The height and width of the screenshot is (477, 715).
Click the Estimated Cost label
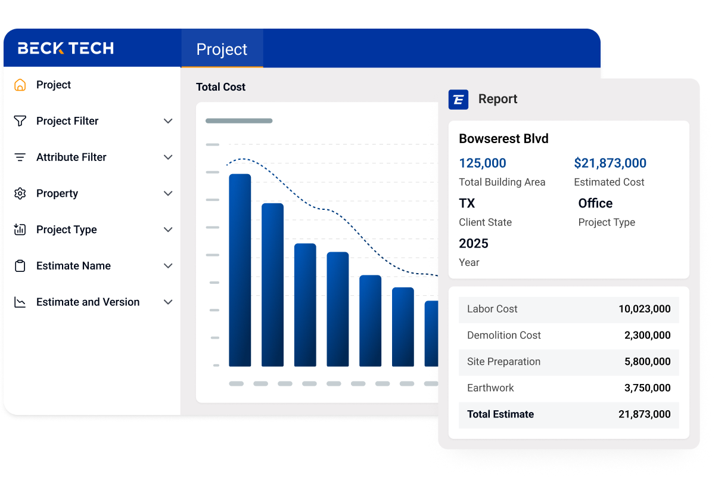609,182
